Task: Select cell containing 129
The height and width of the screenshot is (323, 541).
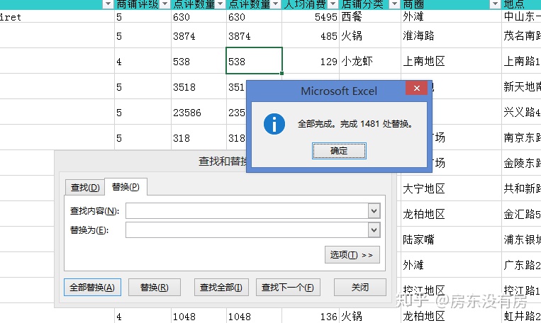Action: (x=311, y=61)
